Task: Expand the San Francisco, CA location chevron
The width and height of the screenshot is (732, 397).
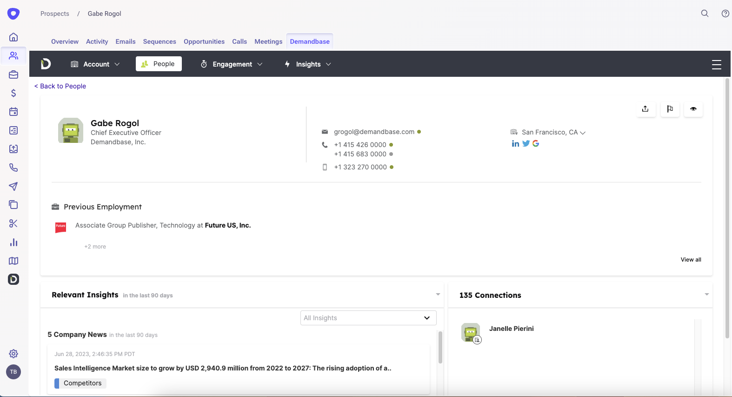Action: 583,133
